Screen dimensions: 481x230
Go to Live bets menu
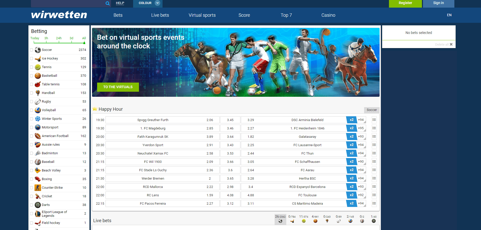160,15
